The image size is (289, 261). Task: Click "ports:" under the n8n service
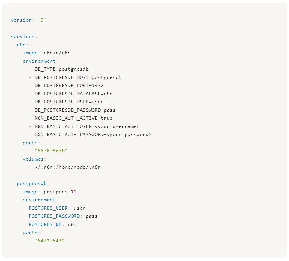[31, 143]
